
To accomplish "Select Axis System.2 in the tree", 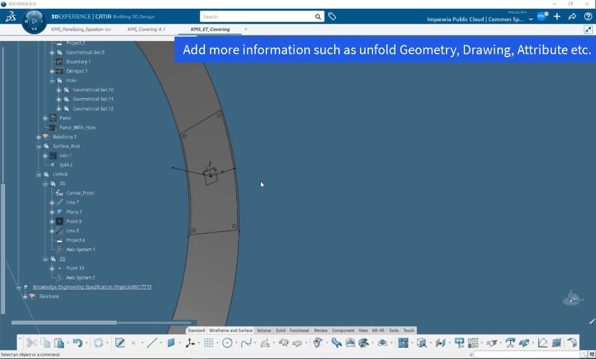I will coord(81,278).
